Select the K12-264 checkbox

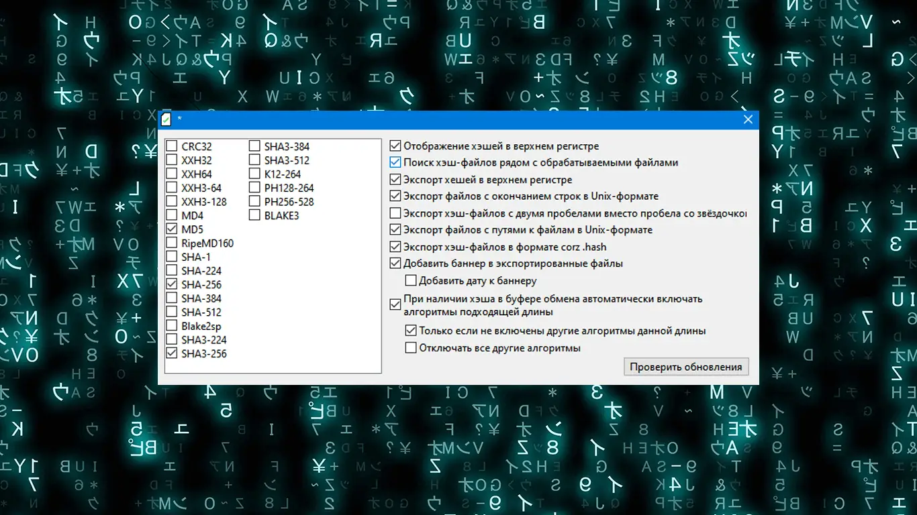[x=255, y=174]
